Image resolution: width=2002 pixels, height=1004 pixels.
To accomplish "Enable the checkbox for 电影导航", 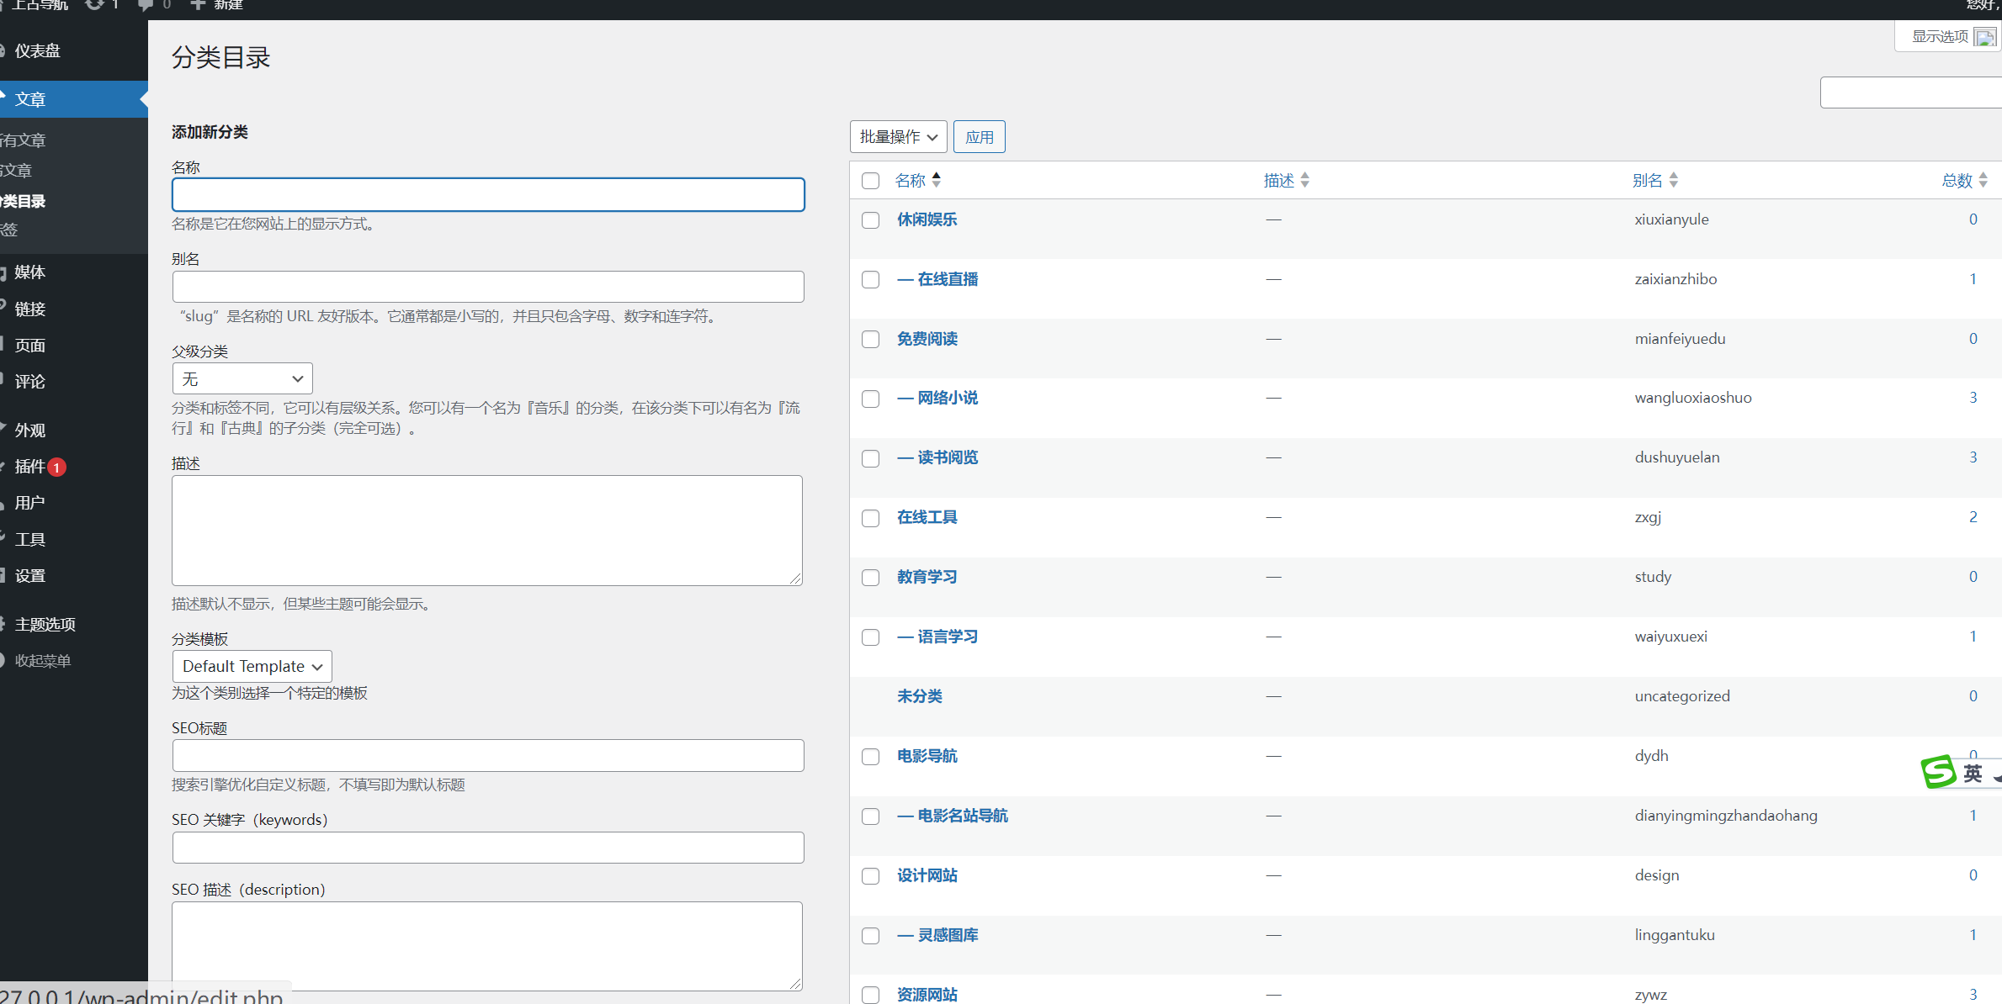I will click(x=870, y=757).
